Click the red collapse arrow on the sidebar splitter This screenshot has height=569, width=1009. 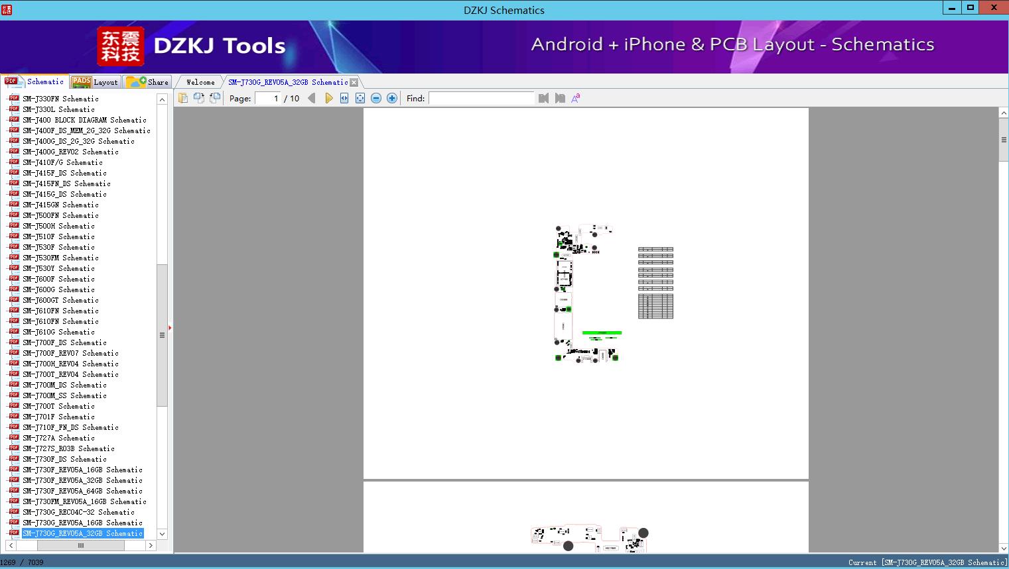(170, 328)
